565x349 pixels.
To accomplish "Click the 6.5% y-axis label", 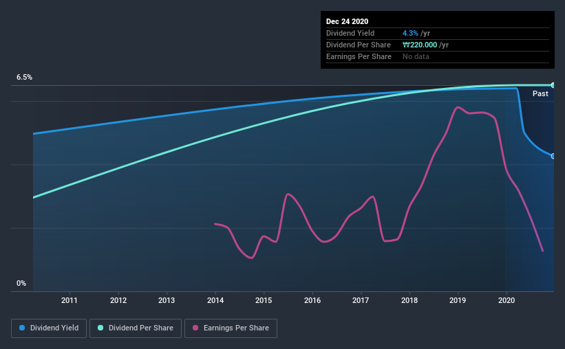I will tap(24, 78).
